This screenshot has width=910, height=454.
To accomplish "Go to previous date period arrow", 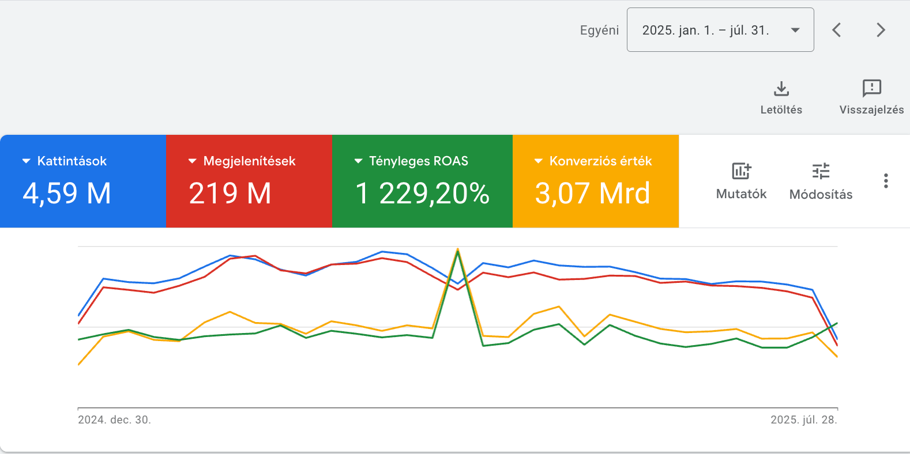I will coord(837,30).
